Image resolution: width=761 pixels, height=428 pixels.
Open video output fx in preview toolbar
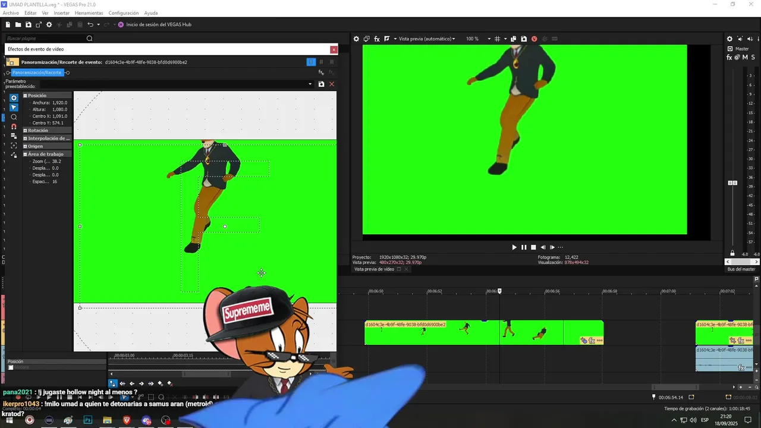[377, 39]
